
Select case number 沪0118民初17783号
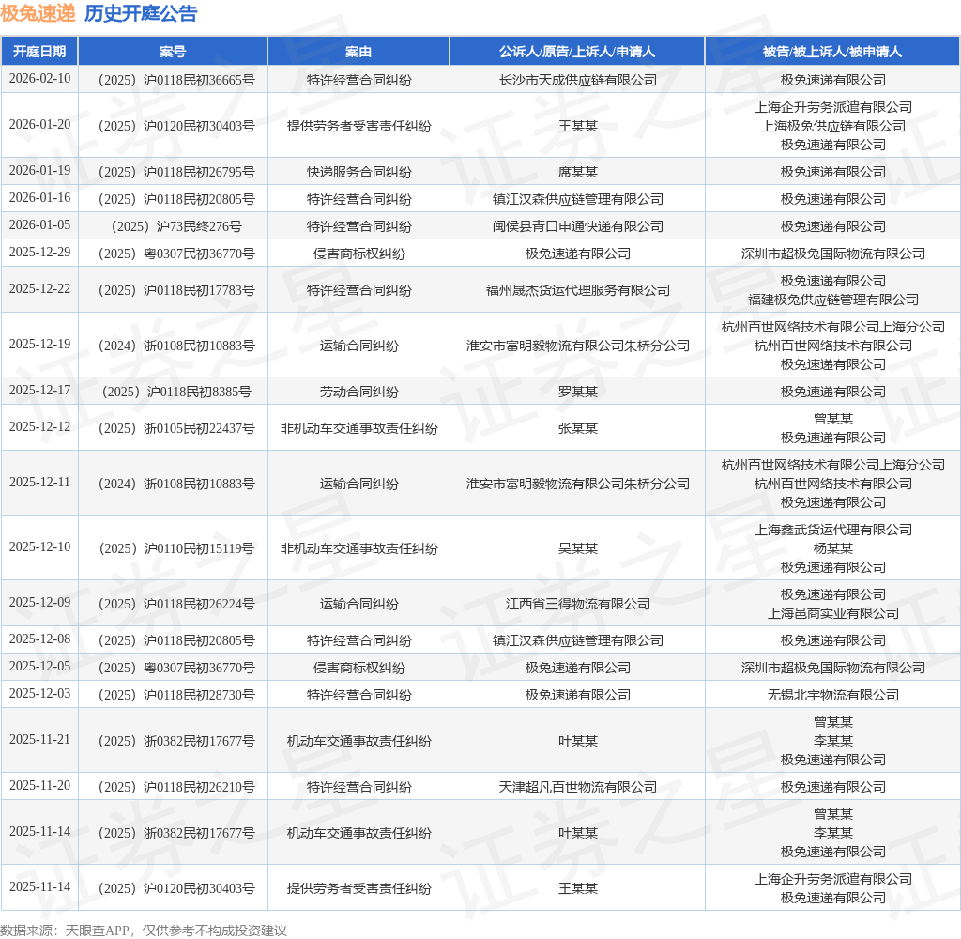(x=176, y=290)
